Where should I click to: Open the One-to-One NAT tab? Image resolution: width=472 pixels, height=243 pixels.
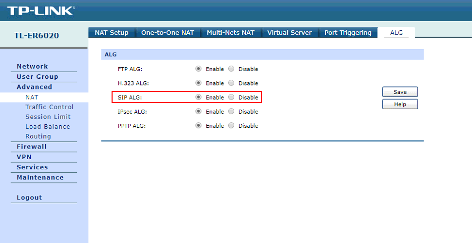168,33
